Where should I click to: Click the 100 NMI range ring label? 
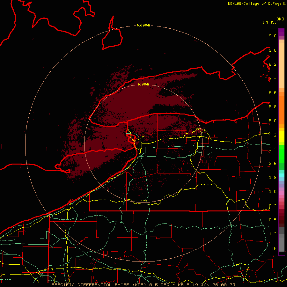pyautogui.click(x=143, y=25)
